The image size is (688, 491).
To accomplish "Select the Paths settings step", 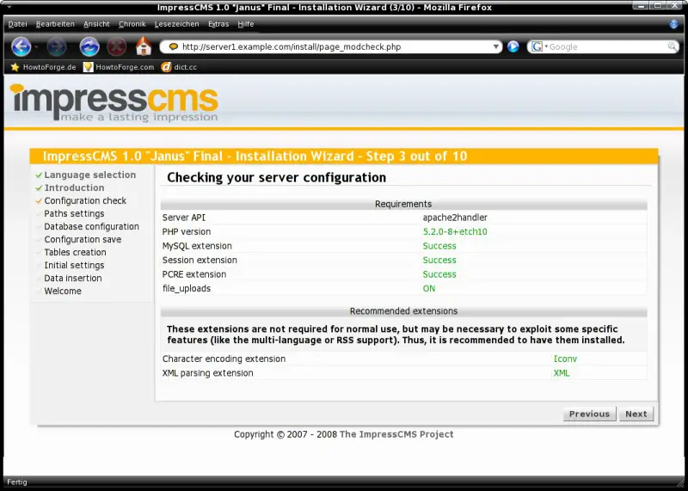I will (x=74, y=213).
